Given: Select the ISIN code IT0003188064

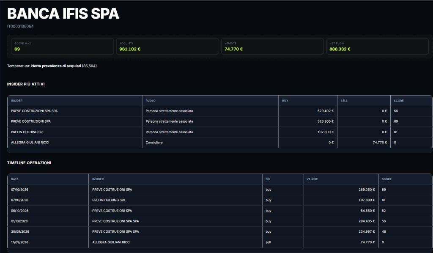Looking at the screenshot, I should coord(20,26).
